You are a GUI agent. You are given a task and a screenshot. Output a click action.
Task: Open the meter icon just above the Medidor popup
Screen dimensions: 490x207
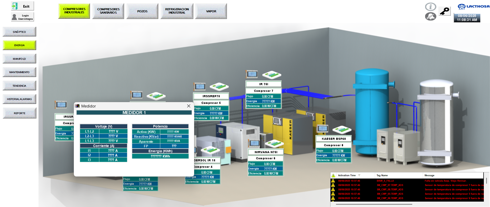coord(137,95)
